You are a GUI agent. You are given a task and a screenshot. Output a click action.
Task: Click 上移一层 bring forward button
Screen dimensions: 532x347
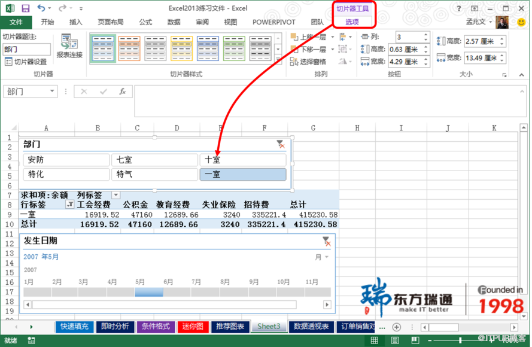pos(309,37)
